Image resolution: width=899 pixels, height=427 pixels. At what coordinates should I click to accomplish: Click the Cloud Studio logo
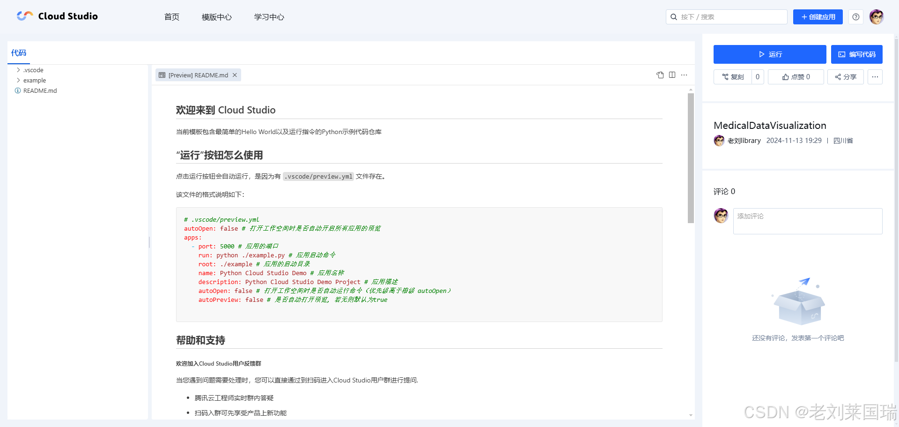tap(57, 16)
